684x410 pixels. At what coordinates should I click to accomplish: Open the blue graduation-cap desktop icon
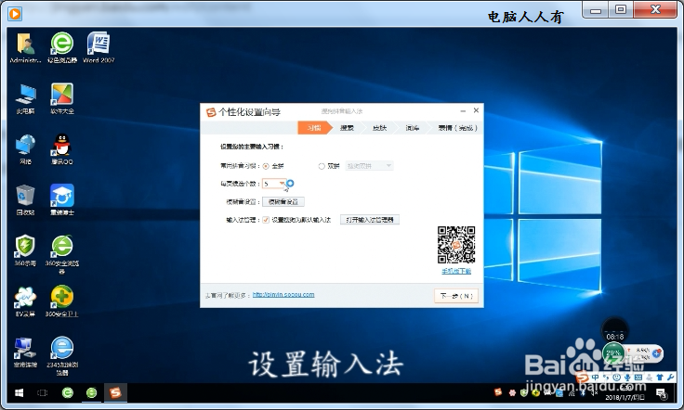62,199
